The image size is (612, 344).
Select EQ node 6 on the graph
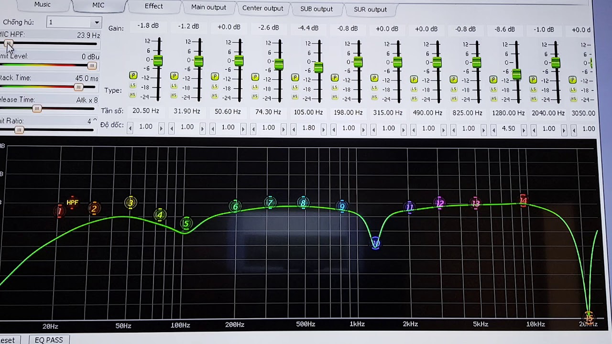point(235,206)
